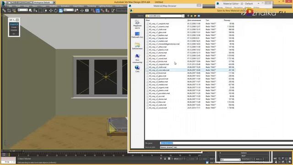Toggle Window/Crossing selection mode
This screenshot has height=165, width=293.
[45, 11]
